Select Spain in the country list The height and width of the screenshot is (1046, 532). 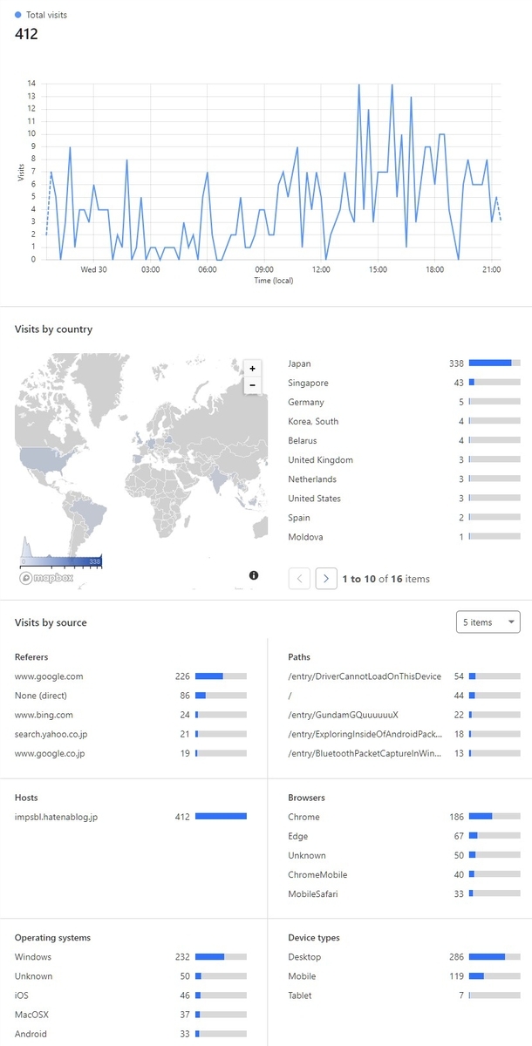[x=404, y=517]
